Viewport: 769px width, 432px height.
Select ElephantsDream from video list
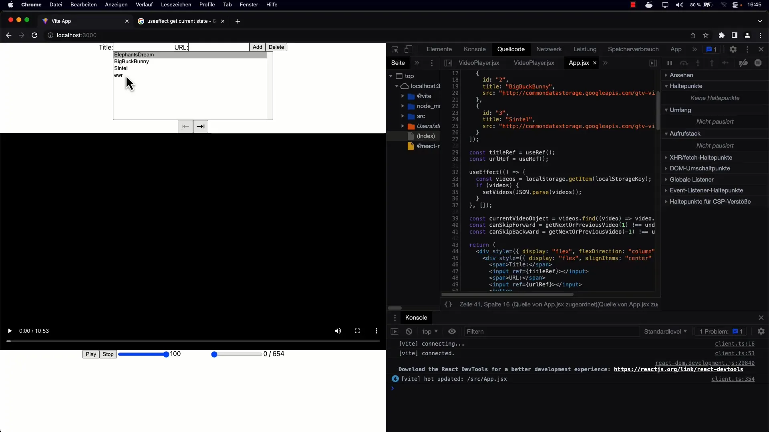point(134,54)
